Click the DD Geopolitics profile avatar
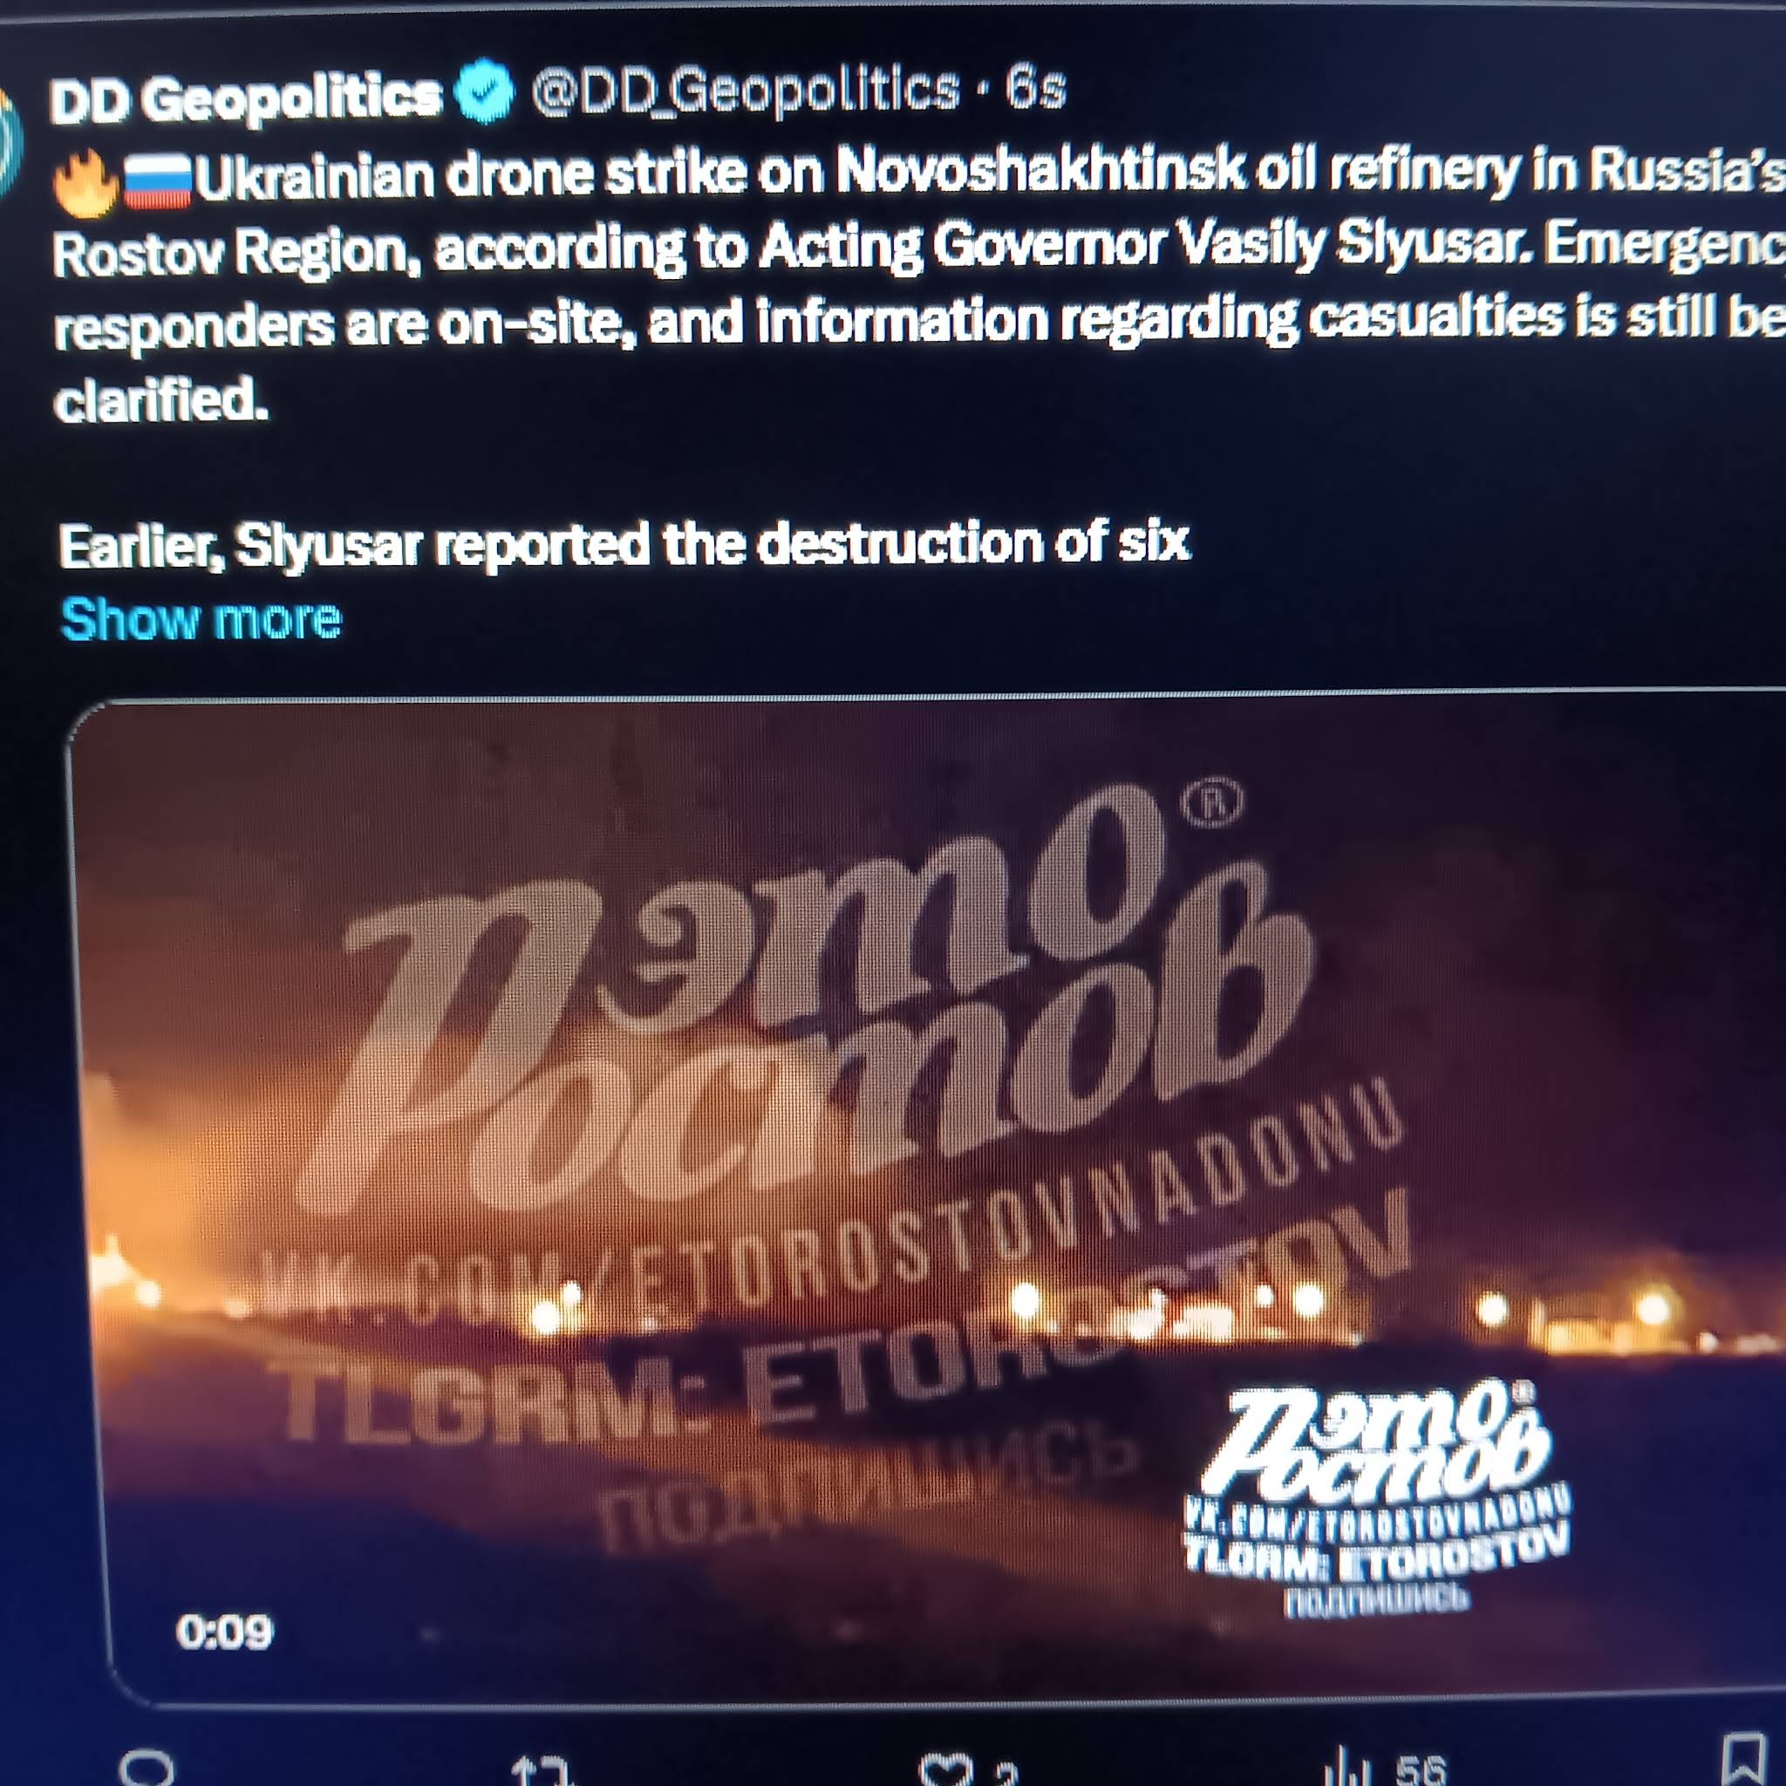 (x=10, y=139)
